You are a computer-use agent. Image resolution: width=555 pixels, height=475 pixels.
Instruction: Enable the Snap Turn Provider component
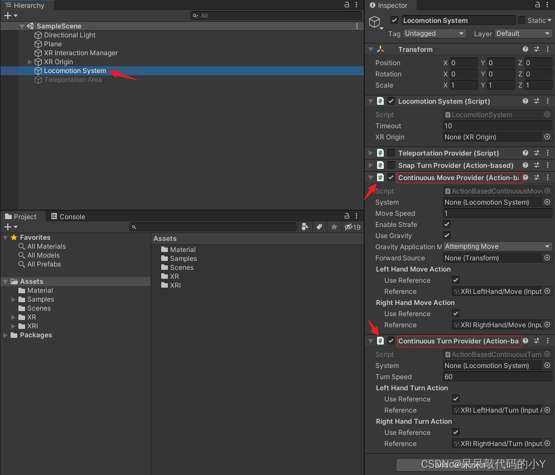pos(391,166)
